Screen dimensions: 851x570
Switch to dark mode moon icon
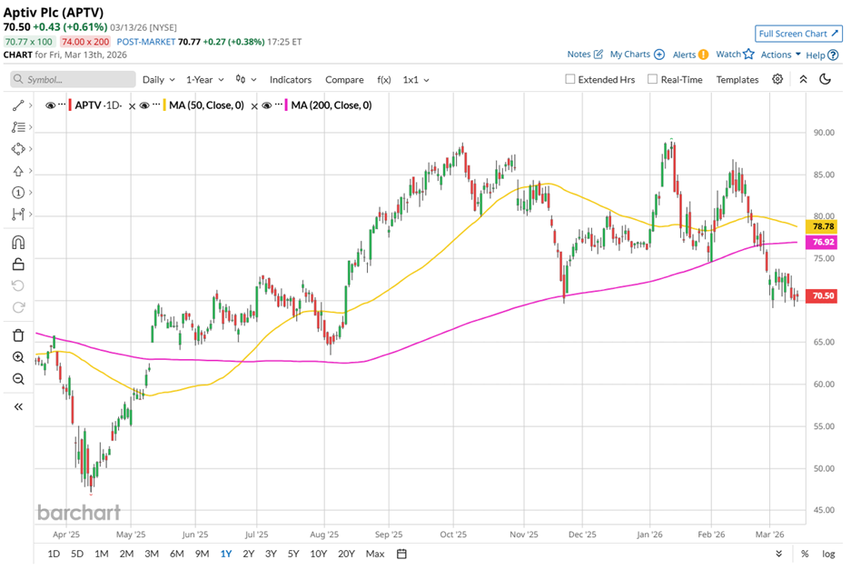(x=825, y=79)
